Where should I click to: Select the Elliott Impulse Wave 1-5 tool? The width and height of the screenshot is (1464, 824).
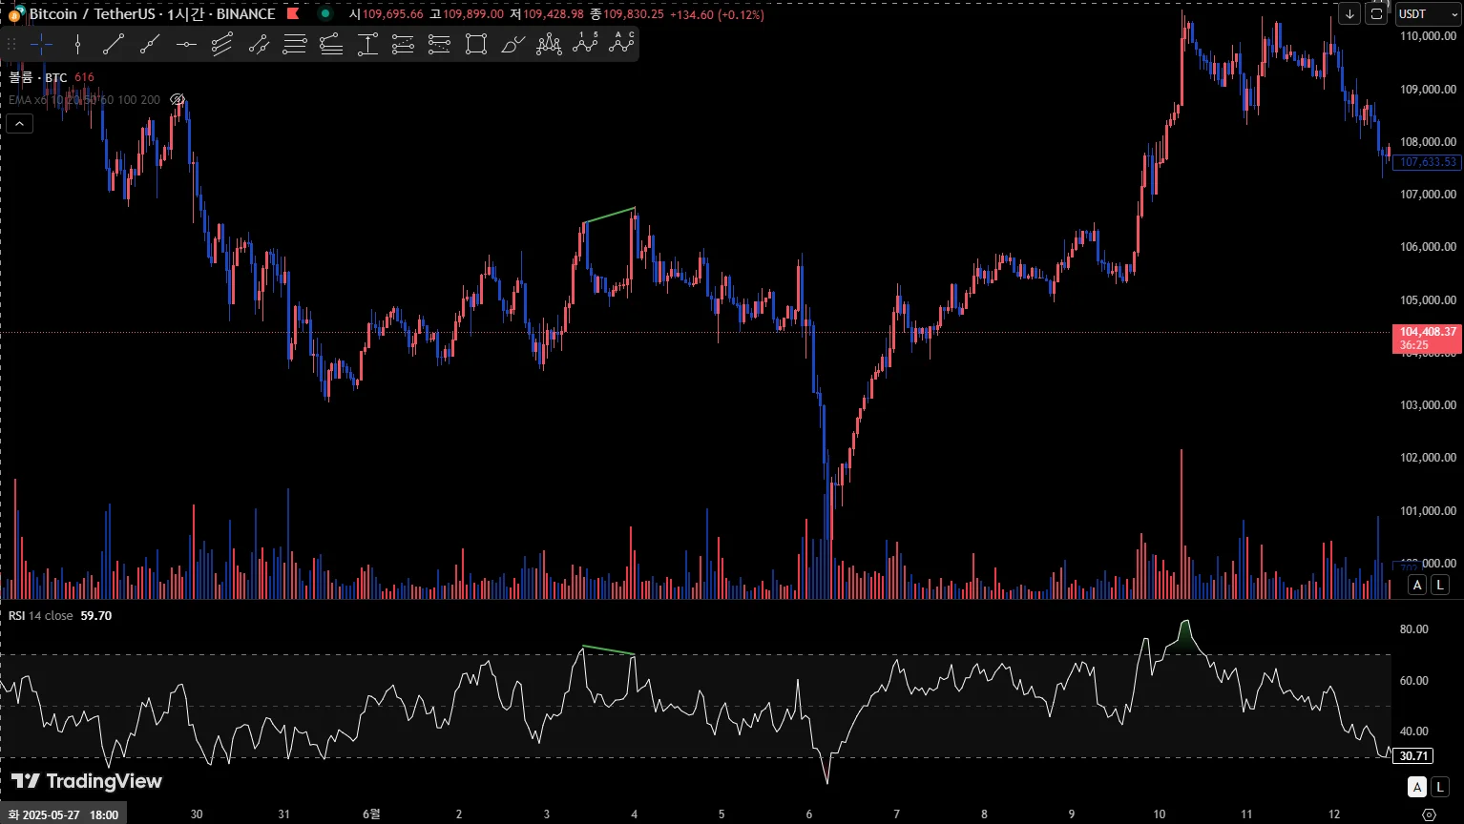coord(585,44)
